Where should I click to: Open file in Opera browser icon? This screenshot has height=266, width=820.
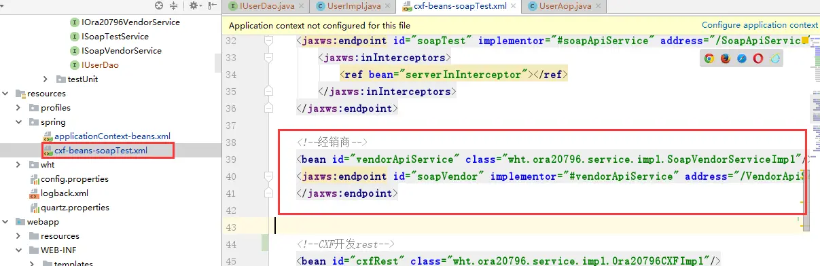[x=758, y=58]
